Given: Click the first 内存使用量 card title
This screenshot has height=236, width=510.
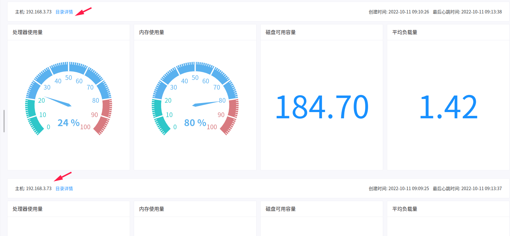Looking at the screenshot, I should pyautogui.click(x=152, y=32).
